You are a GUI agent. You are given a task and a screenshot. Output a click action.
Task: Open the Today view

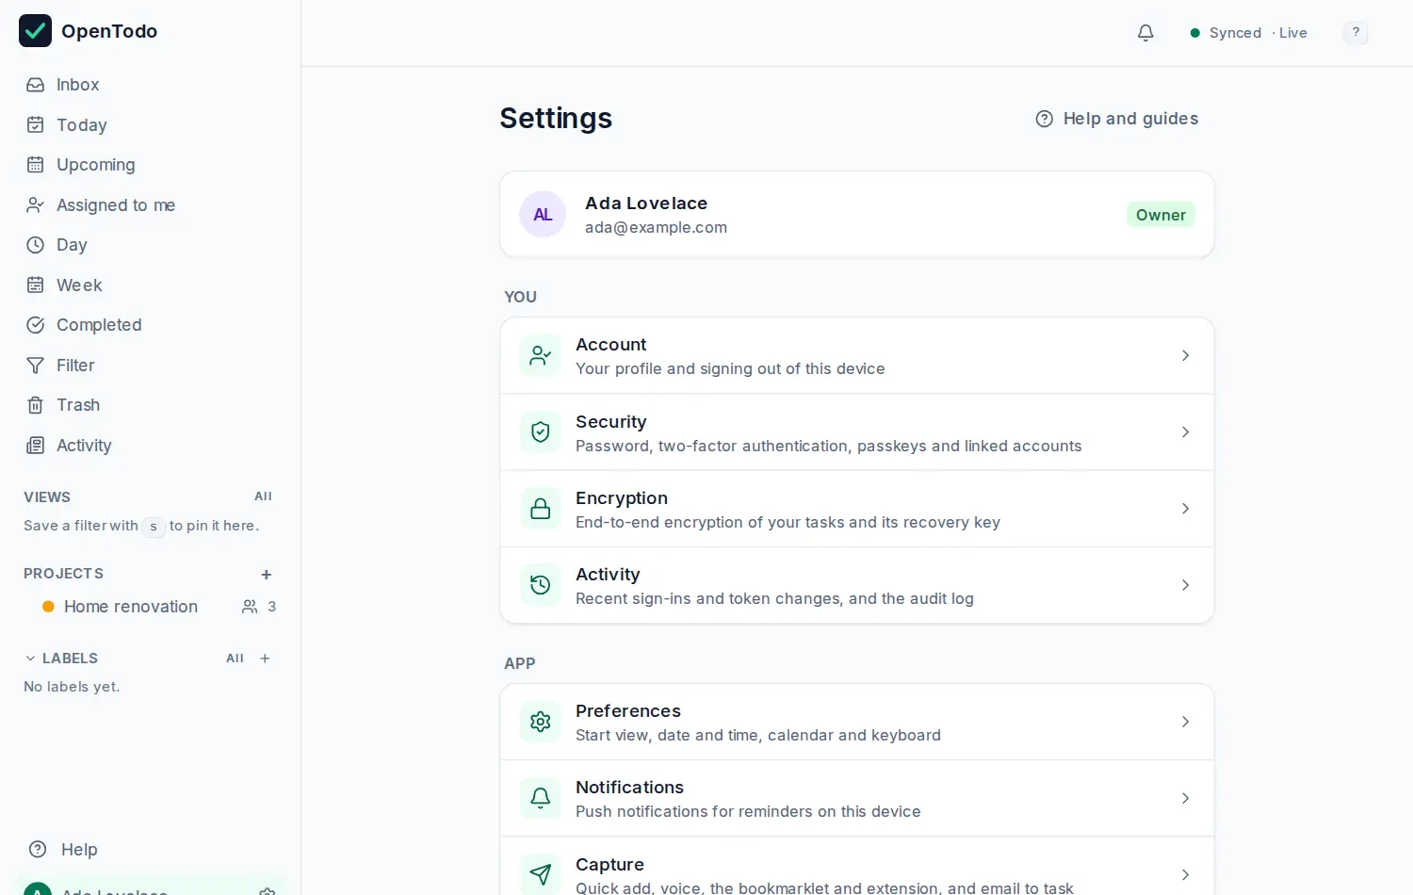pyautogui.click(x=151, y=125)
